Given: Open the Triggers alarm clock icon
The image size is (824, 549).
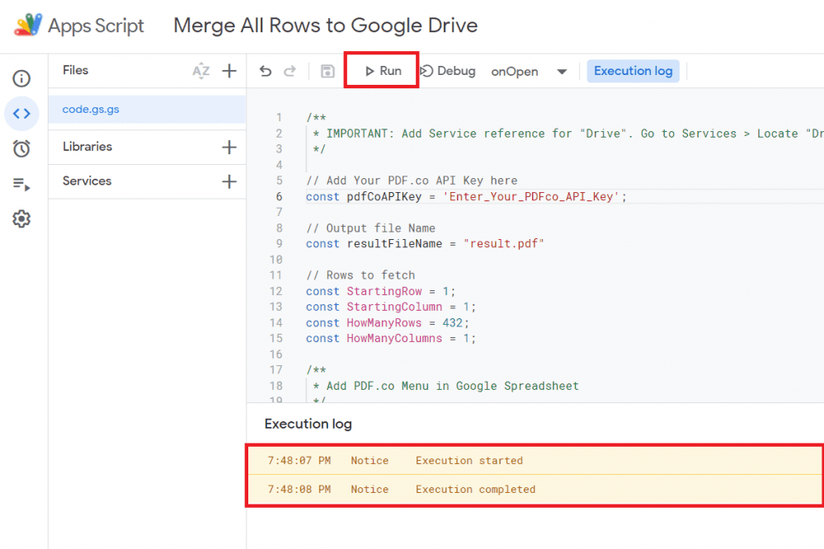Looking at the screenshot, I should pyautogui.click(x=21, y=148).
